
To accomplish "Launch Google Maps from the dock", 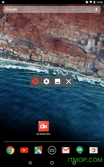I will (x=38, y=150).
